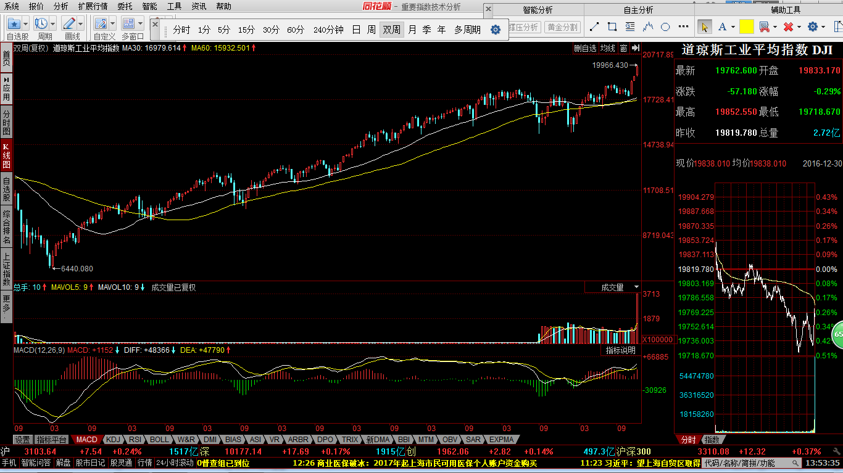
Task: Click the 删自选 button
Action: [x=585, y=48]
